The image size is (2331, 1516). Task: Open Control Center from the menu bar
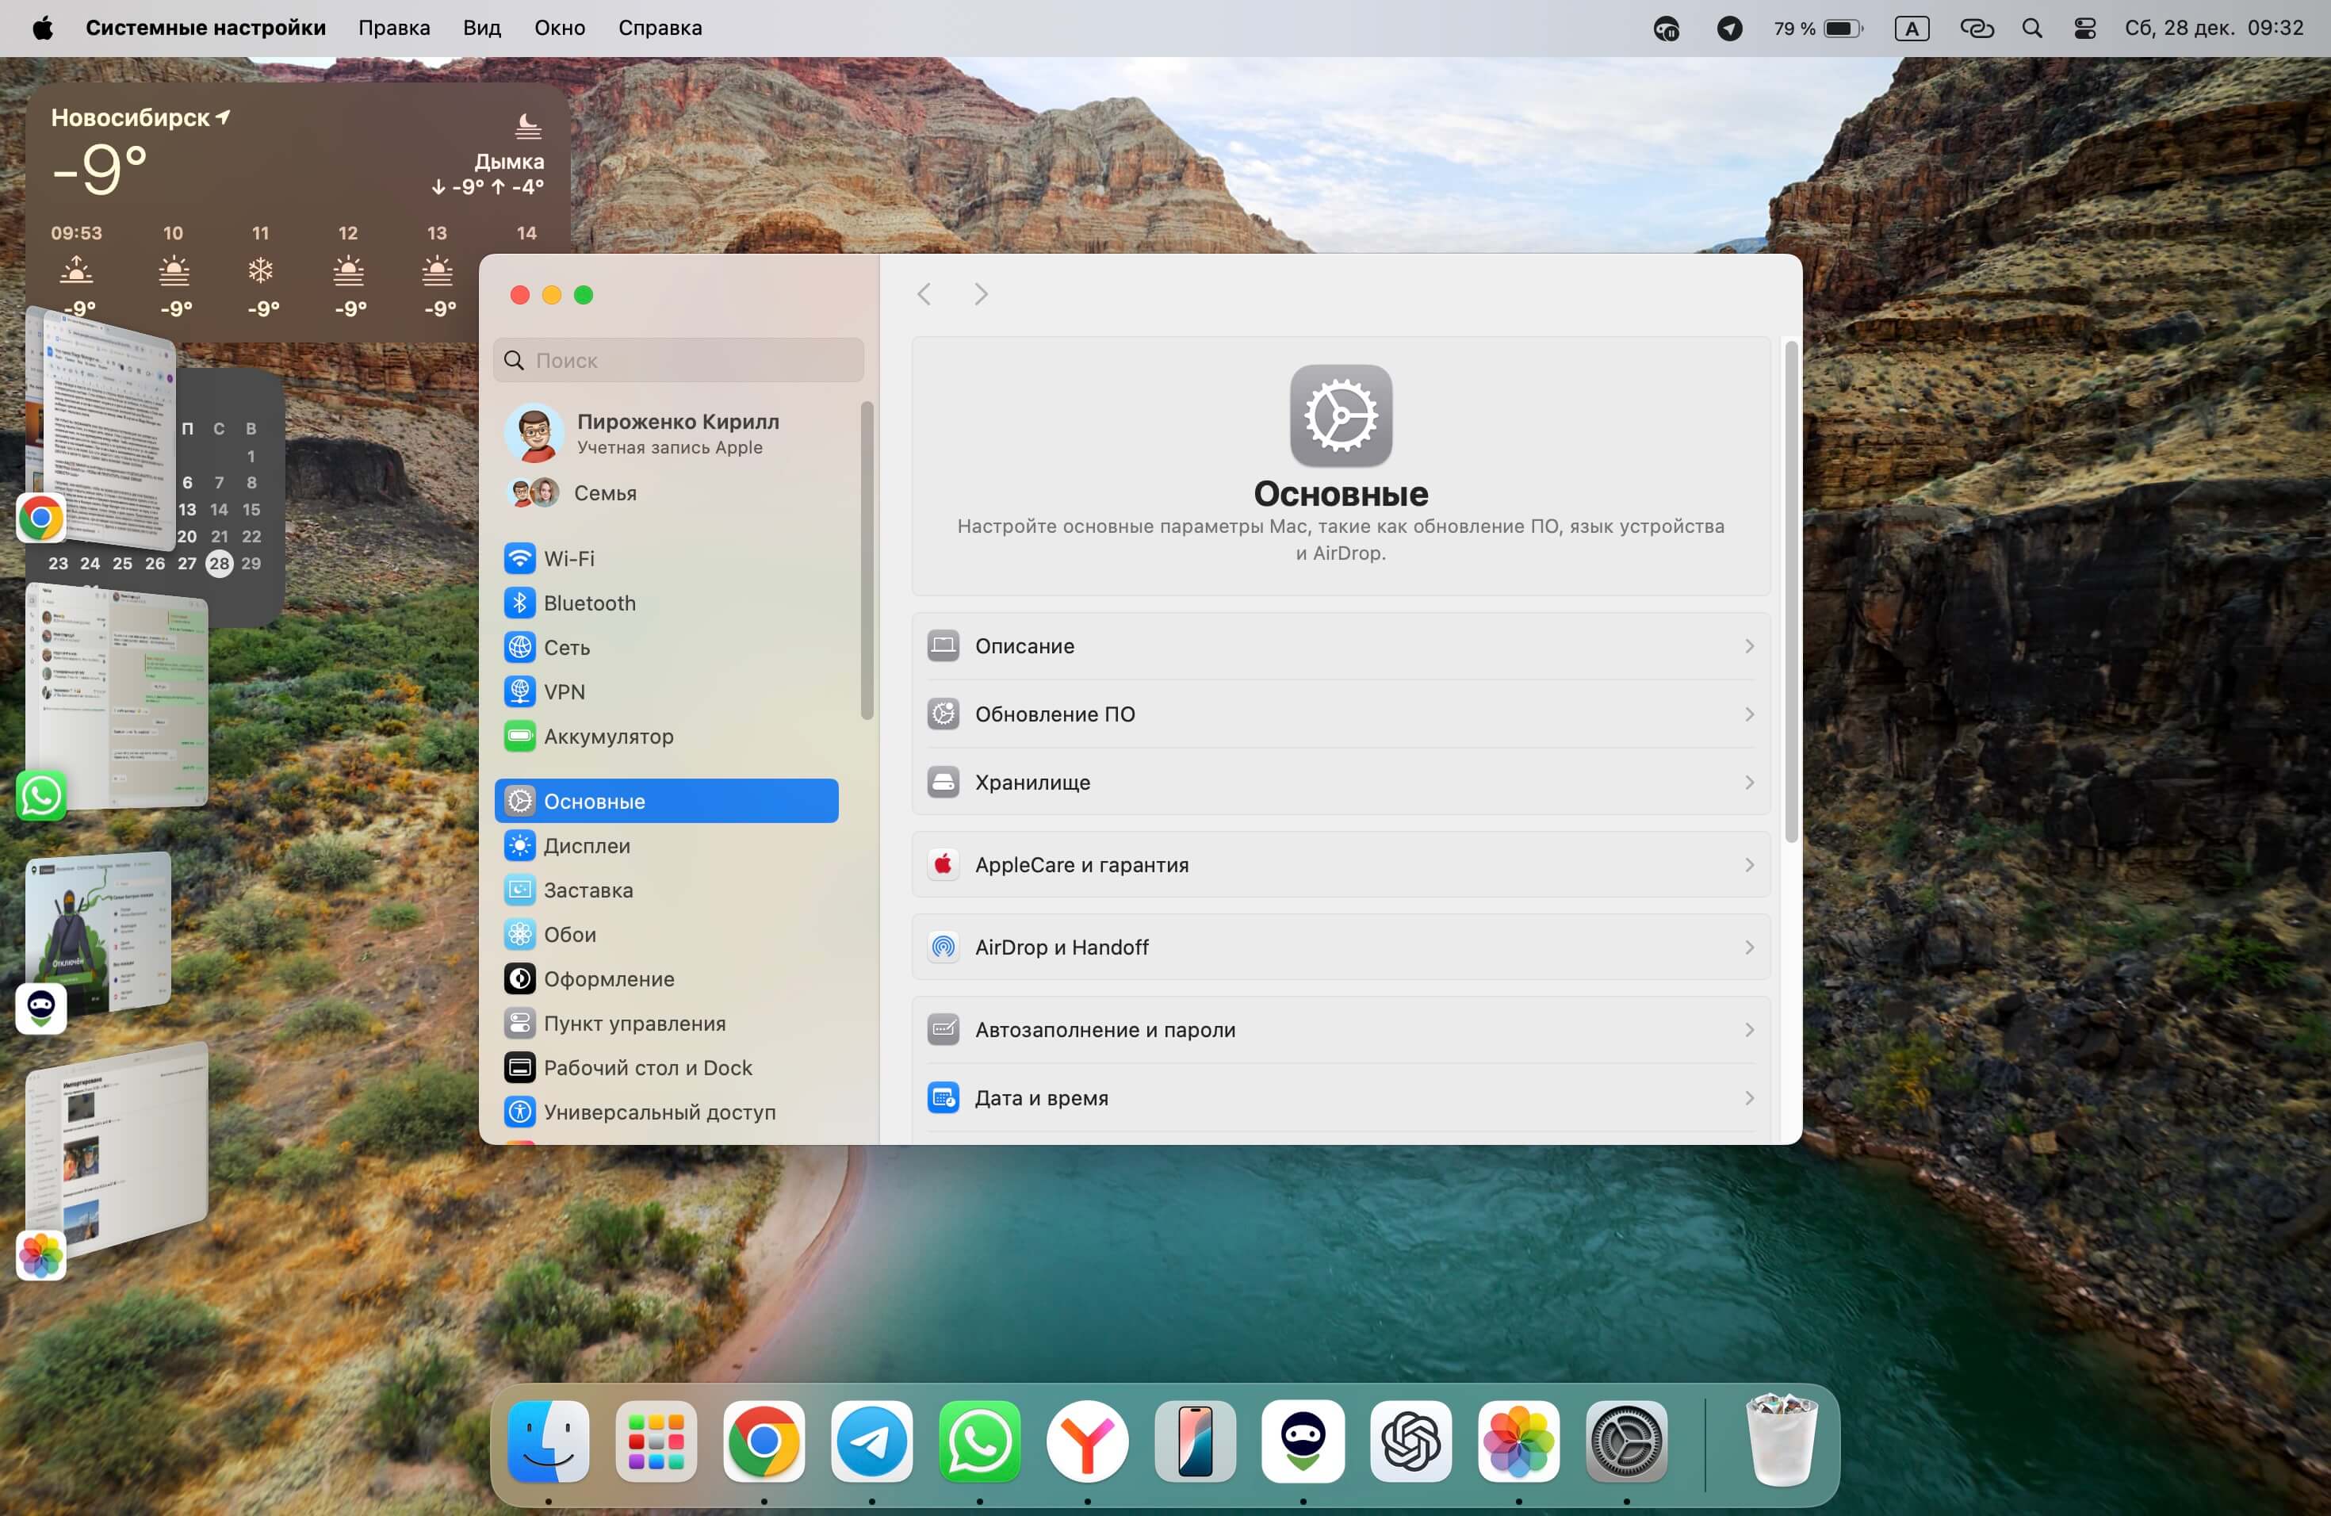[x=2084, y=29]
